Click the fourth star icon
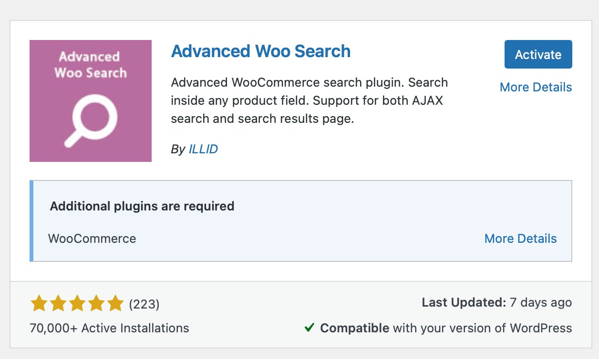 click(97, 302)
